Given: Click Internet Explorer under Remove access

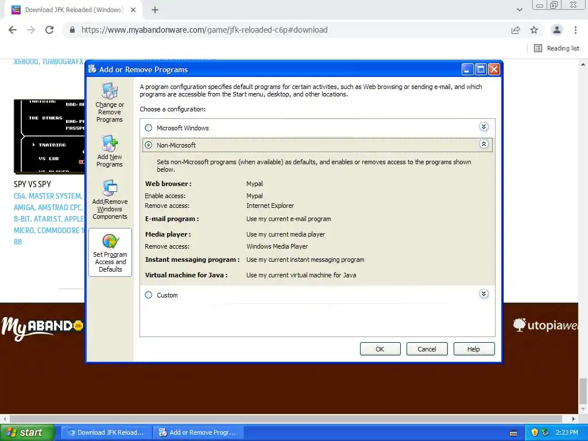Looking at the screenshot, I should click(x=270, y=206).
